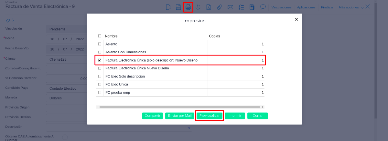
Task: Check the Asiento Con Dimensiones checkbox
Action: (100, 52)
